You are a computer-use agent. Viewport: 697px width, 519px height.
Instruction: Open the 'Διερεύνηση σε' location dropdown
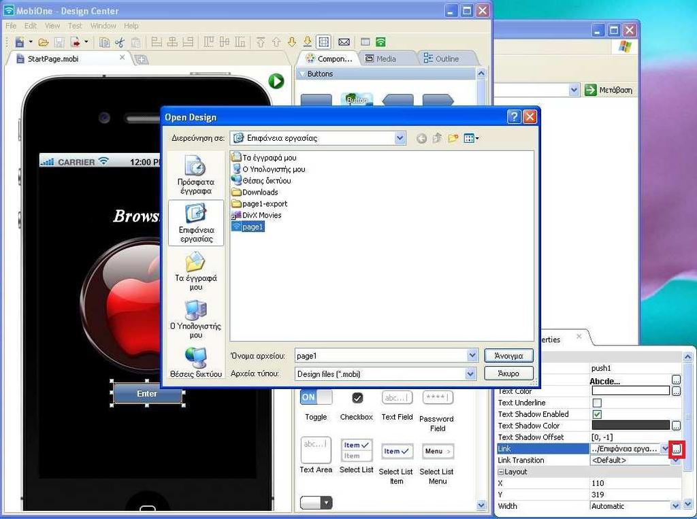coord(400,138)
